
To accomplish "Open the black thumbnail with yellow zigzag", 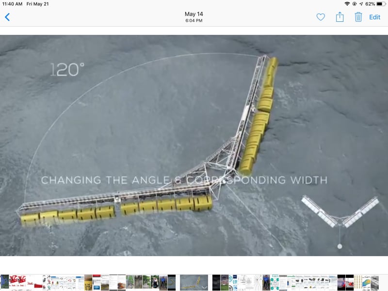I will pyautogui.click(x=172, y=283).
